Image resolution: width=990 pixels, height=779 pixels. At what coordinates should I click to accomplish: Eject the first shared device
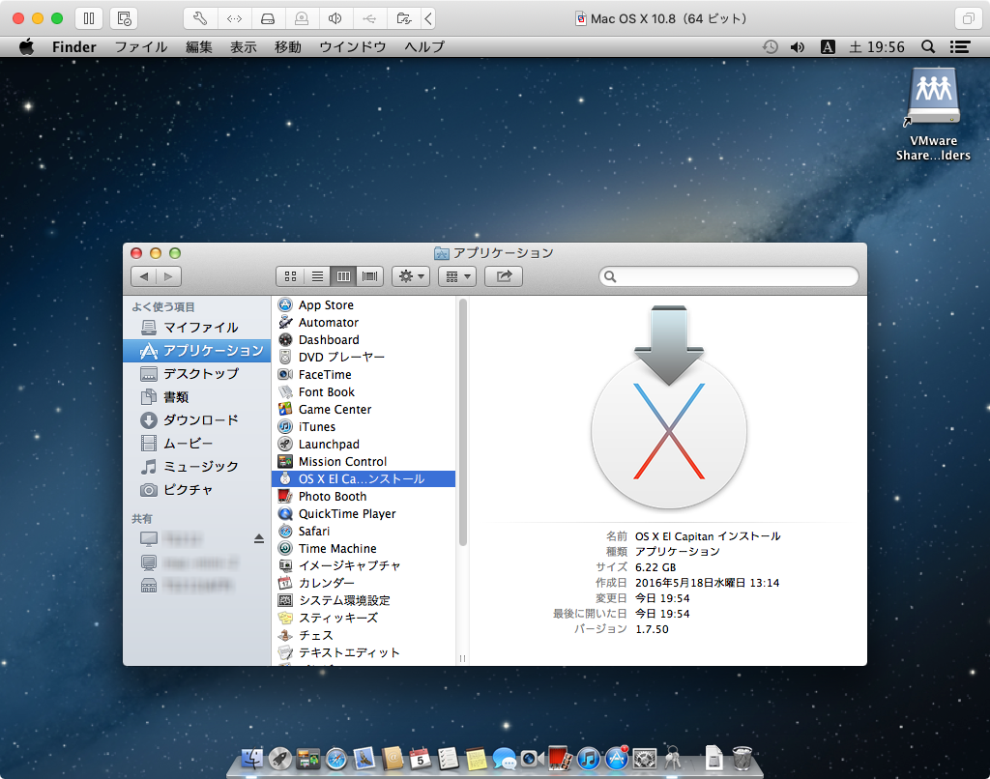click(259, 539)
